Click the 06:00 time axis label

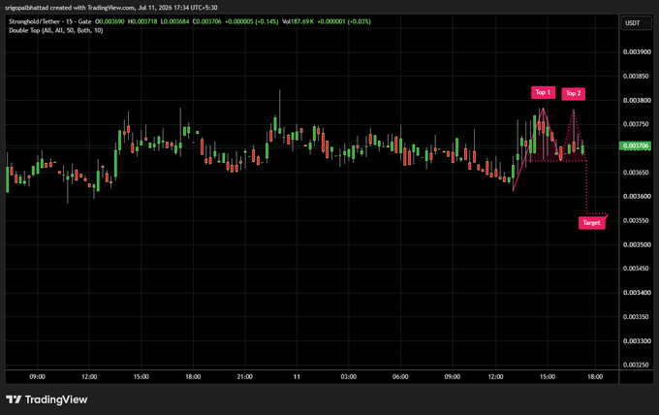click(400, 377)
